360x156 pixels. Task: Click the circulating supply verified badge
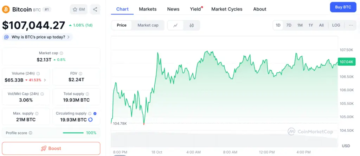[95, 113]
